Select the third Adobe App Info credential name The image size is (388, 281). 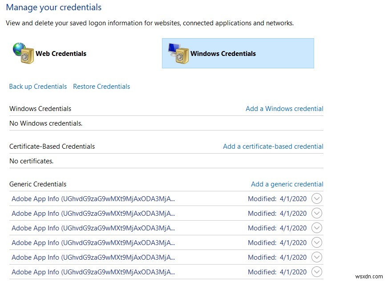click(x=93, y=228)
